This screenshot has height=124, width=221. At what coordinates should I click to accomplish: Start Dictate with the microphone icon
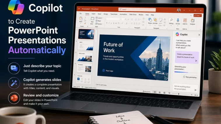[x=178, y=20]
